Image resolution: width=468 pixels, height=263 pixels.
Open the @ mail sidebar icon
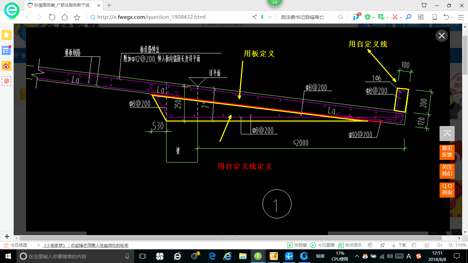7,81
